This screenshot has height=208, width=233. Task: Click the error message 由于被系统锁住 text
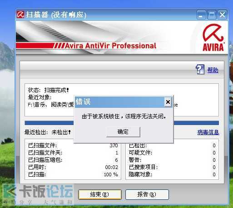[124, 116]
